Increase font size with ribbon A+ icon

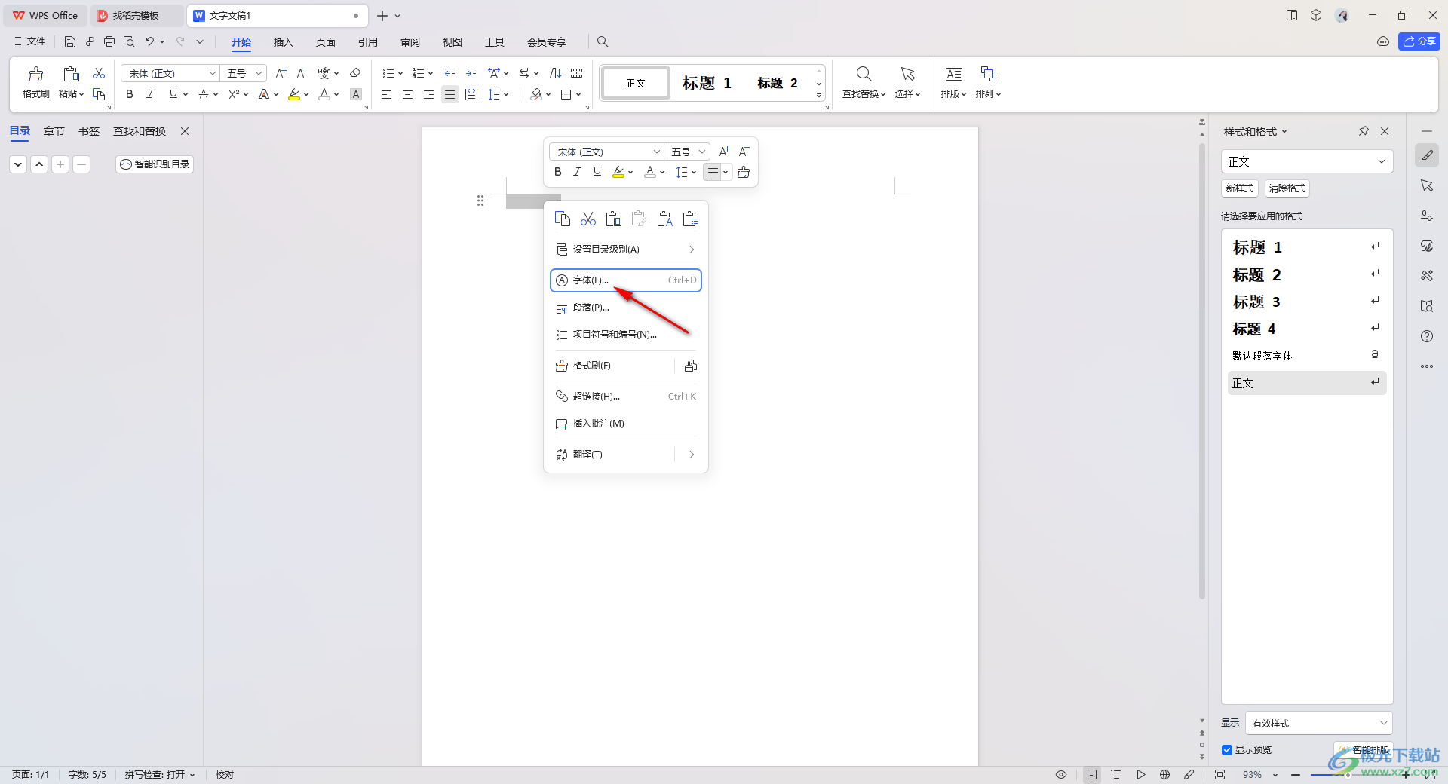point(281,73)
